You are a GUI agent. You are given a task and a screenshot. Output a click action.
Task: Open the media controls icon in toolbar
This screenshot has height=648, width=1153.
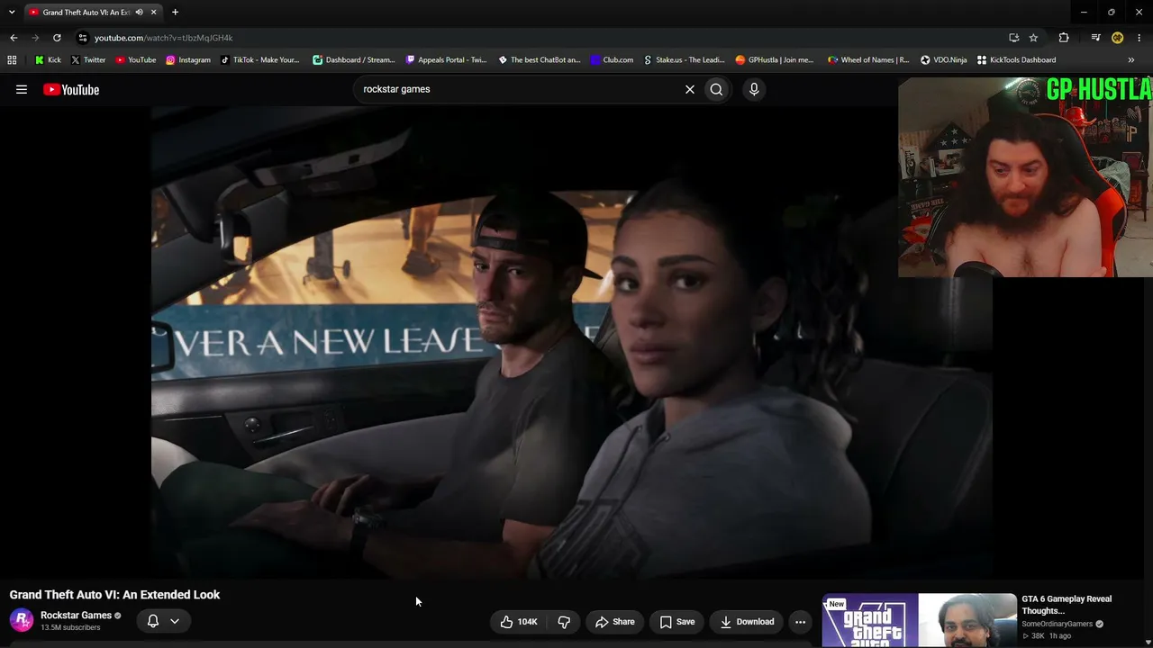[1095, 38]
